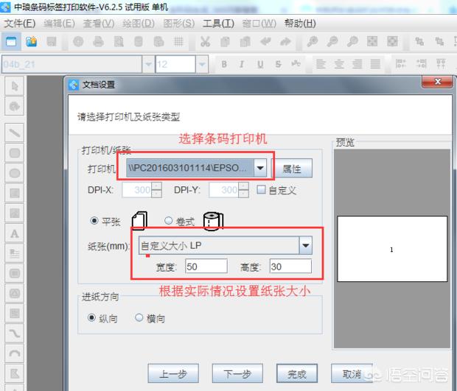Click the 属性 printer properties button
This screenshot has width=457, height=391.
click(x=293, y=169)
